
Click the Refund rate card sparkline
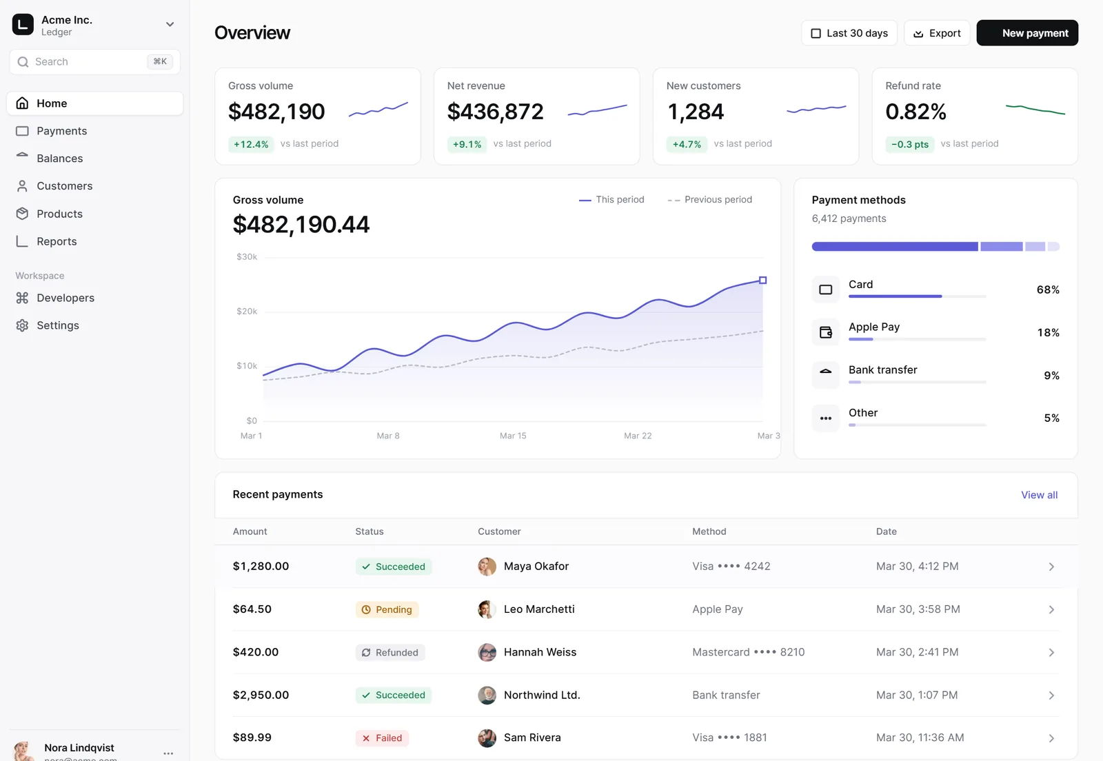[x=1035, y=109]
